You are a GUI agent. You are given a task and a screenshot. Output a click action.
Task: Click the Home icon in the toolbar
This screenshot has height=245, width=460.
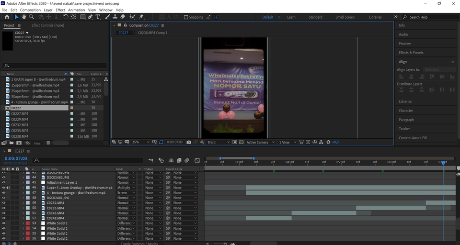point(7,17)
